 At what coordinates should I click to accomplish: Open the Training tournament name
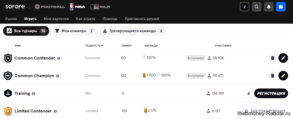pyautogui.click(x=22, y=93)
